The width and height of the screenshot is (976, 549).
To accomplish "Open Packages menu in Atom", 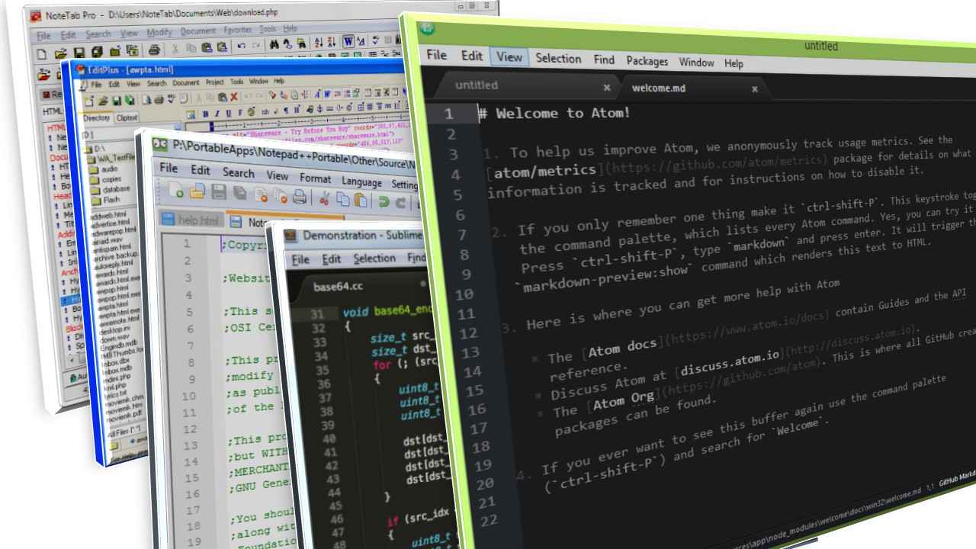I will click(647, 61).
